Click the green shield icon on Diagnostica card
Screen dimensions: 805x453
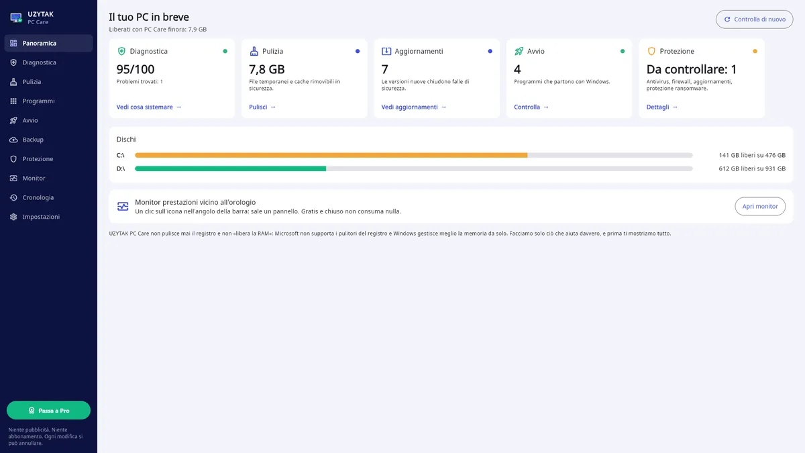(x=121, y=51)
